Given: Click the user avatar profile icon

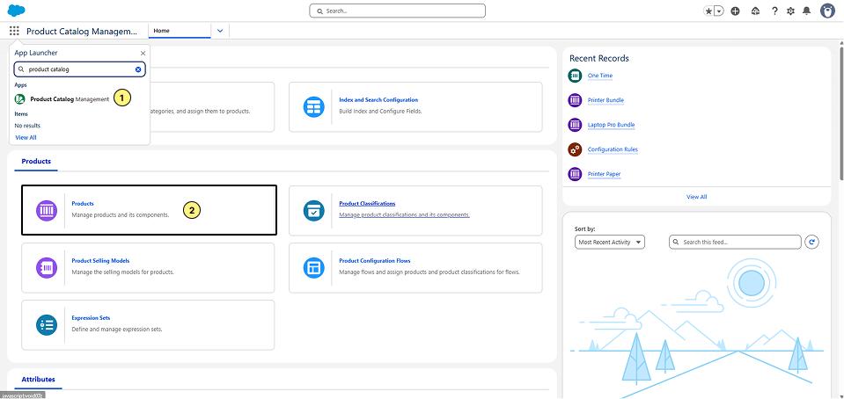Looking at the screenshot, I should click(x=827, y=11).
